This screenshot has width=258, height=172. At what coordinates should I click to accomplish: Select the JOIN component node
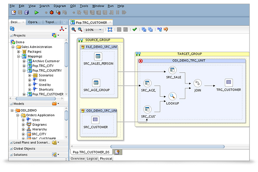coord(198,83)
